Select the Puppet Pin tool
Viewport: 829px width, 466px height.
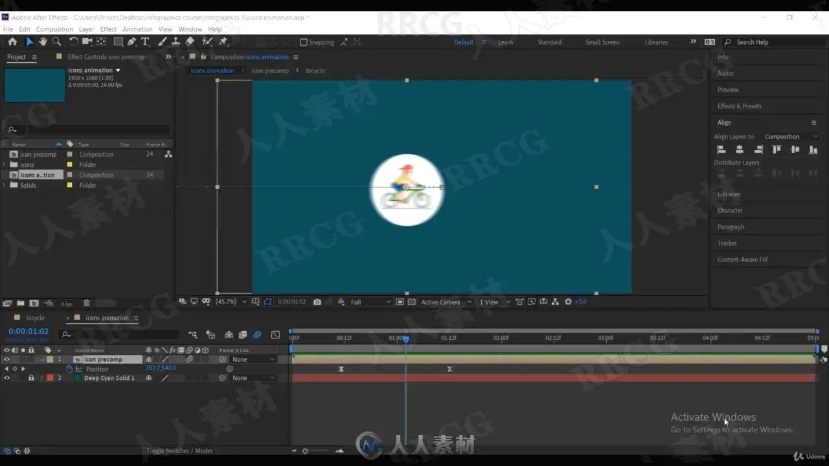pyautogui.click(x=223, y=41)
